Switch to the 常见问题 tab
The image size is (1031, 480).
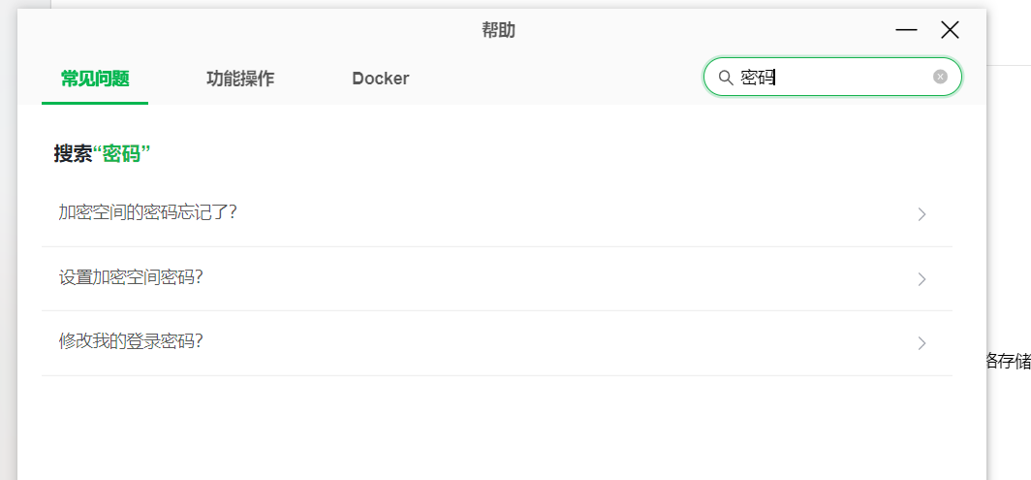coord(95,79)
